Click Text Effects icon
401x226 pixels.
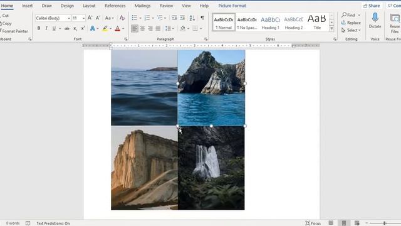93,28
